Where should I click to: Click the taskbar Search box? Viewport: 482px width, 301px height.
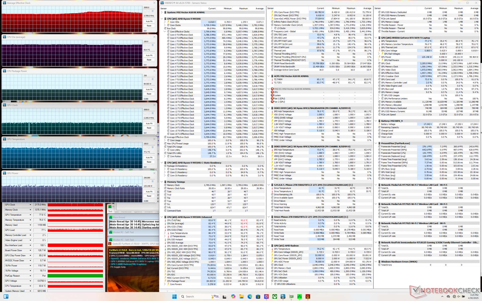(x=190, y=296)
